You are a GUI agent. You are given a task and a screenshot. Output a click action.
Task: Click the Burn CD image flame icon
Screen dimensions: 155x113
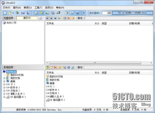(59, 13)
